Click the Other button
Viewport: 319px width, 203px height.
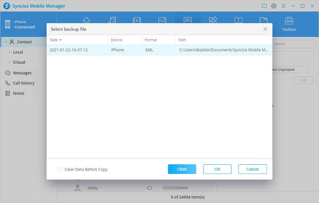(x=182, y=169)
